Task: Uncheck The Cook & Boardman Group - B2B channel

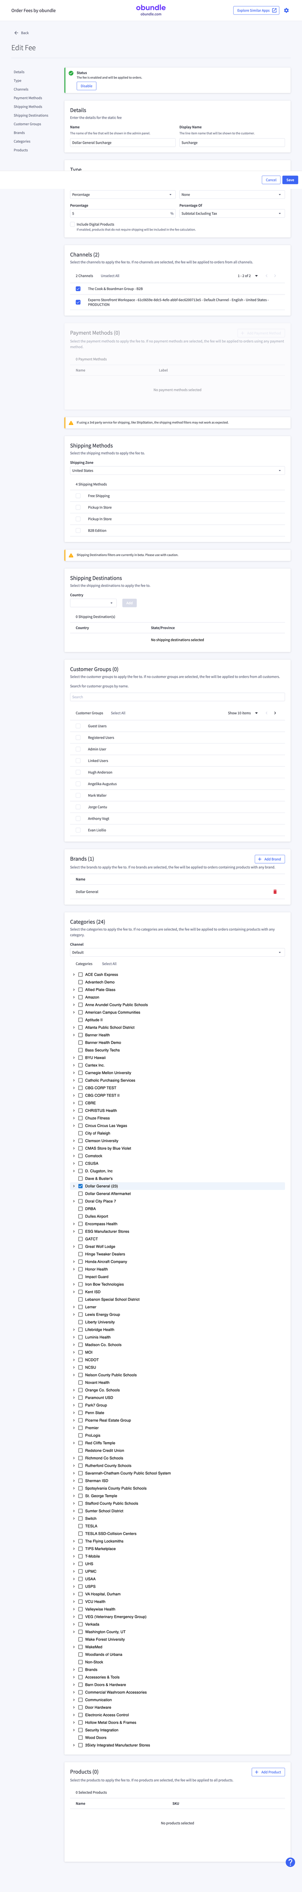Action: point(78,289)
